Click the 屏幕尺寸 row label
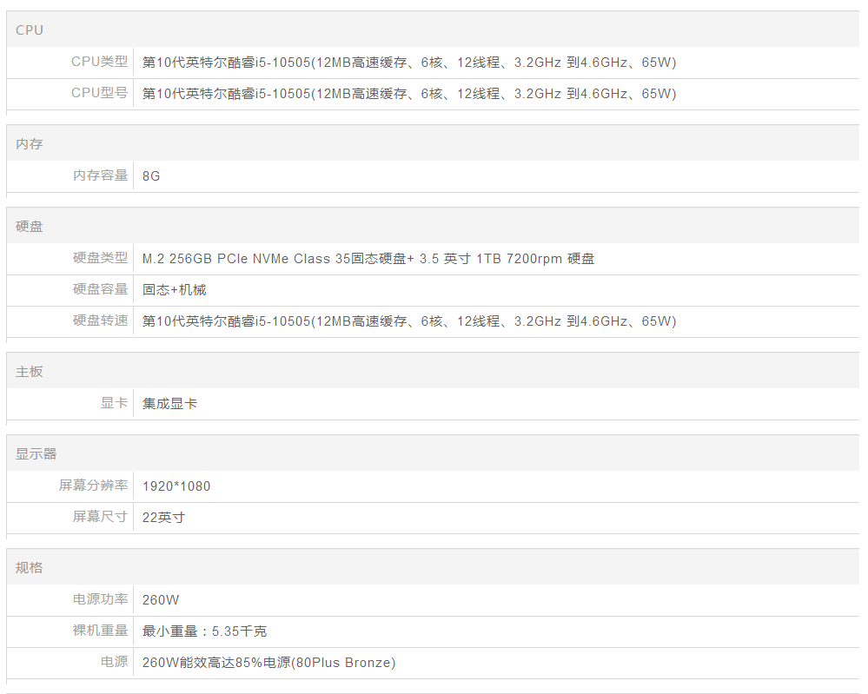 pyautogui.click(x=100, y=517)
